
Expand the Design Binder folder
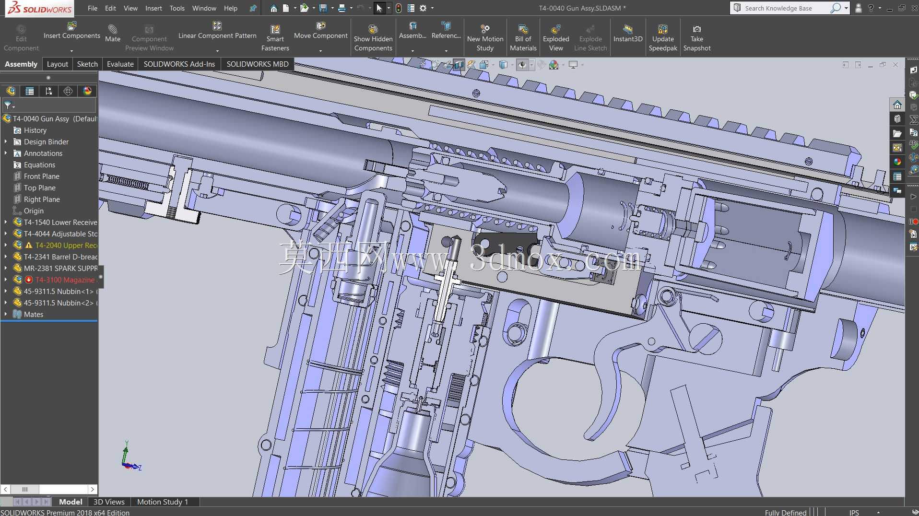(6, 142)
